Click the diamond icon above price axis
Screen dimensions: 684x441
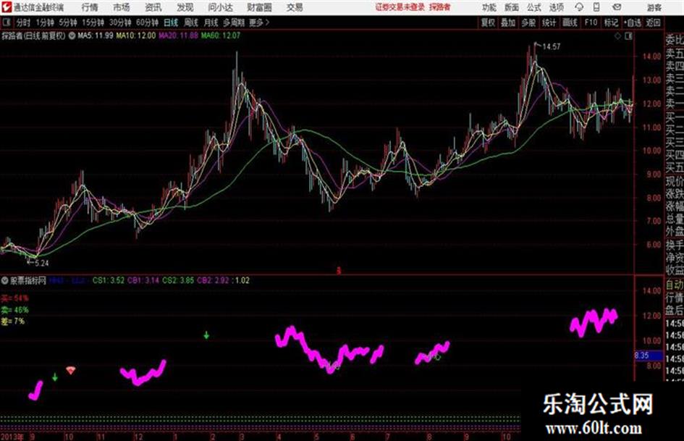[x=617, y=36]
